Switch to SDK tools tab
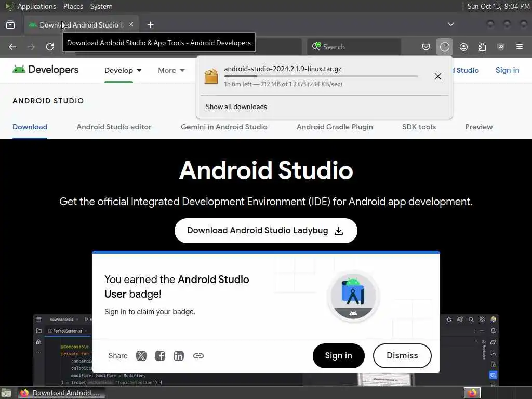This screenshot has height=399, width=532. (419, 127)
